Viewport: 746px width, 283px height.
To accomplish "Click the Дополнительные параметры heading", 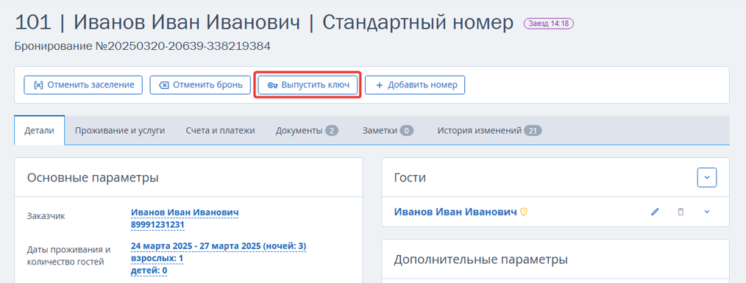I will (481, 259).
